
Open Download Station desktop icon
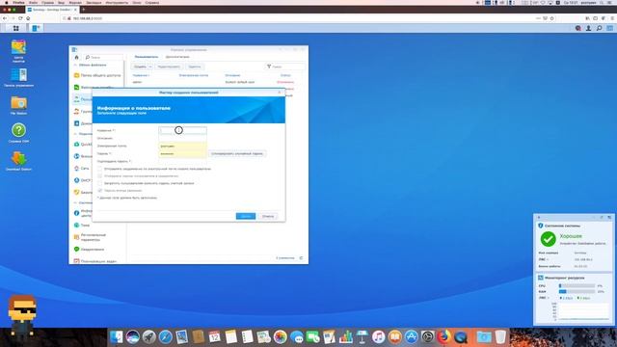pos(18,161)
